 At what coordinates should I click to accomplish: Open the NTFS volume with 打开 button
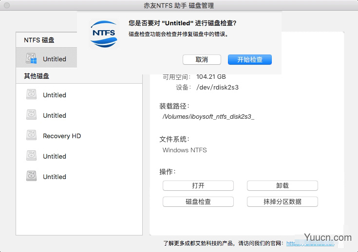(x=198, y=186)
